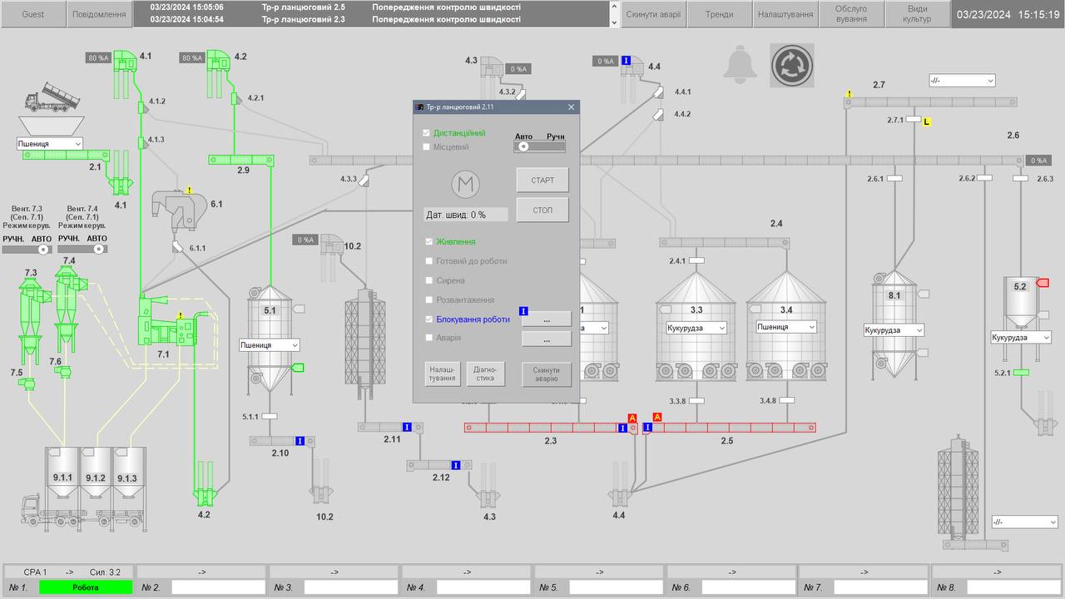
Task: Open the Тренди menu
Action: click(719, 14)
